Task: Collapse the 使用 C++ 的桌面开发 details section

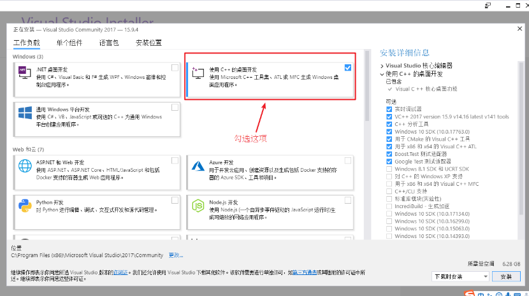Action: [x=382, y=74]
